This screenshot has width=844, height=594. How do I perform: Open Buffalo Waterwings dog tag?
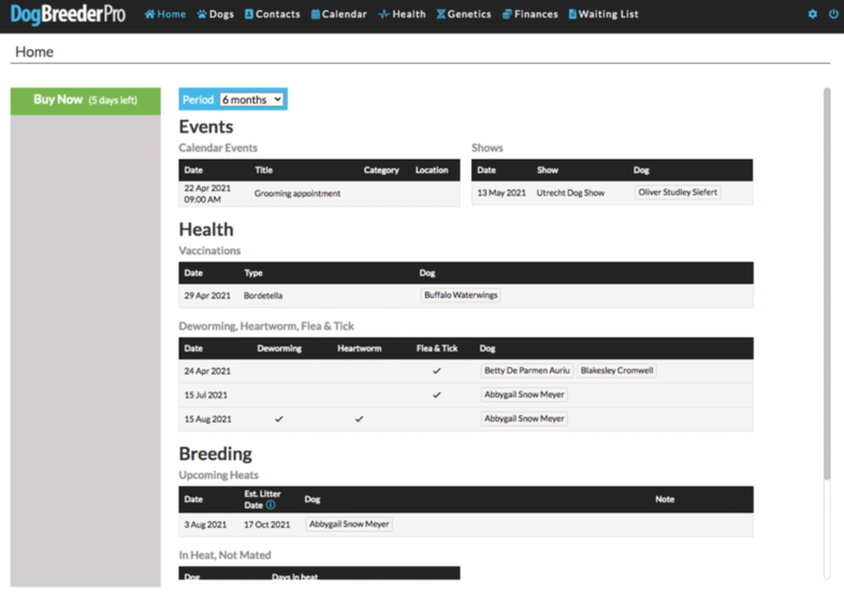coord(461,294)
